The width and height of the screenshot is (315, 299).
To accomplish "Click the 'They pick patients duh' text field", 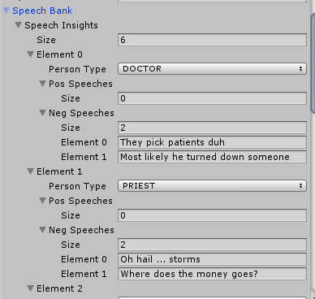I will pyautogui.click(x=212, y=142).
